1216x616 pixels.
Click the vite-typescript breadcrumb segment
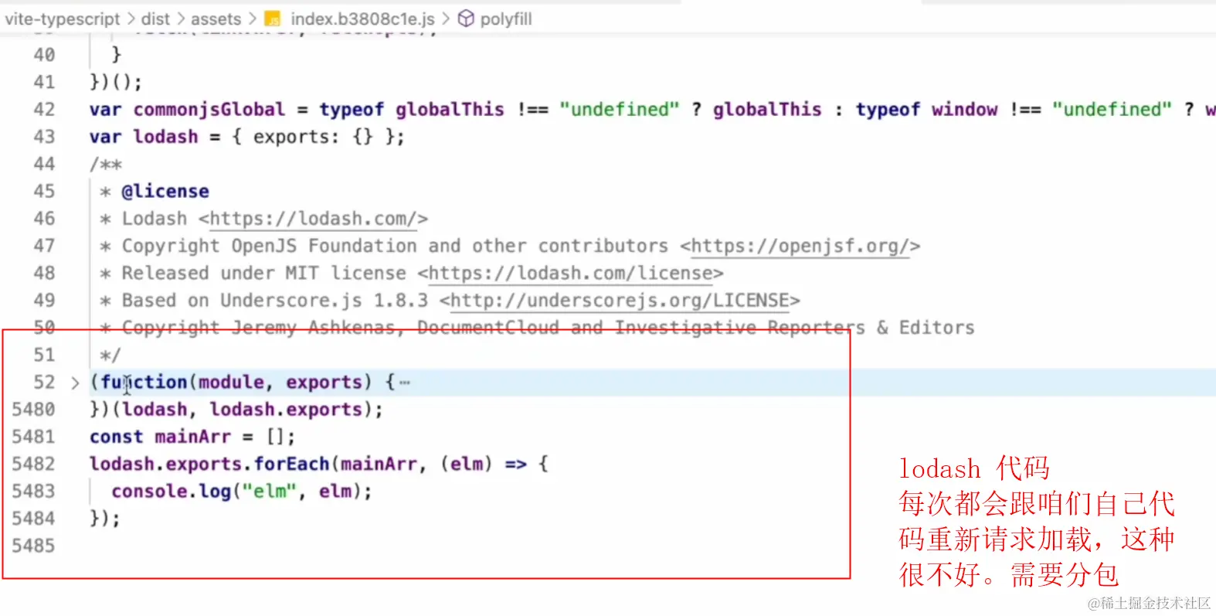click(63, 19)
